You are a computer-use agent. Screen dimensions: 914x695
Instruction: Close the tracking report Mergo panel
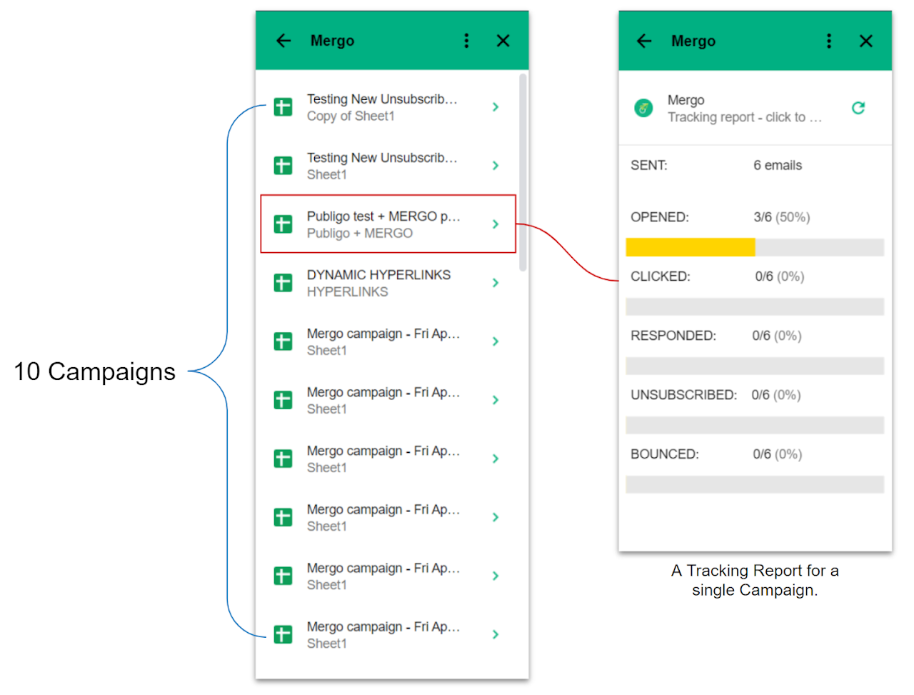tap(866, 41)
